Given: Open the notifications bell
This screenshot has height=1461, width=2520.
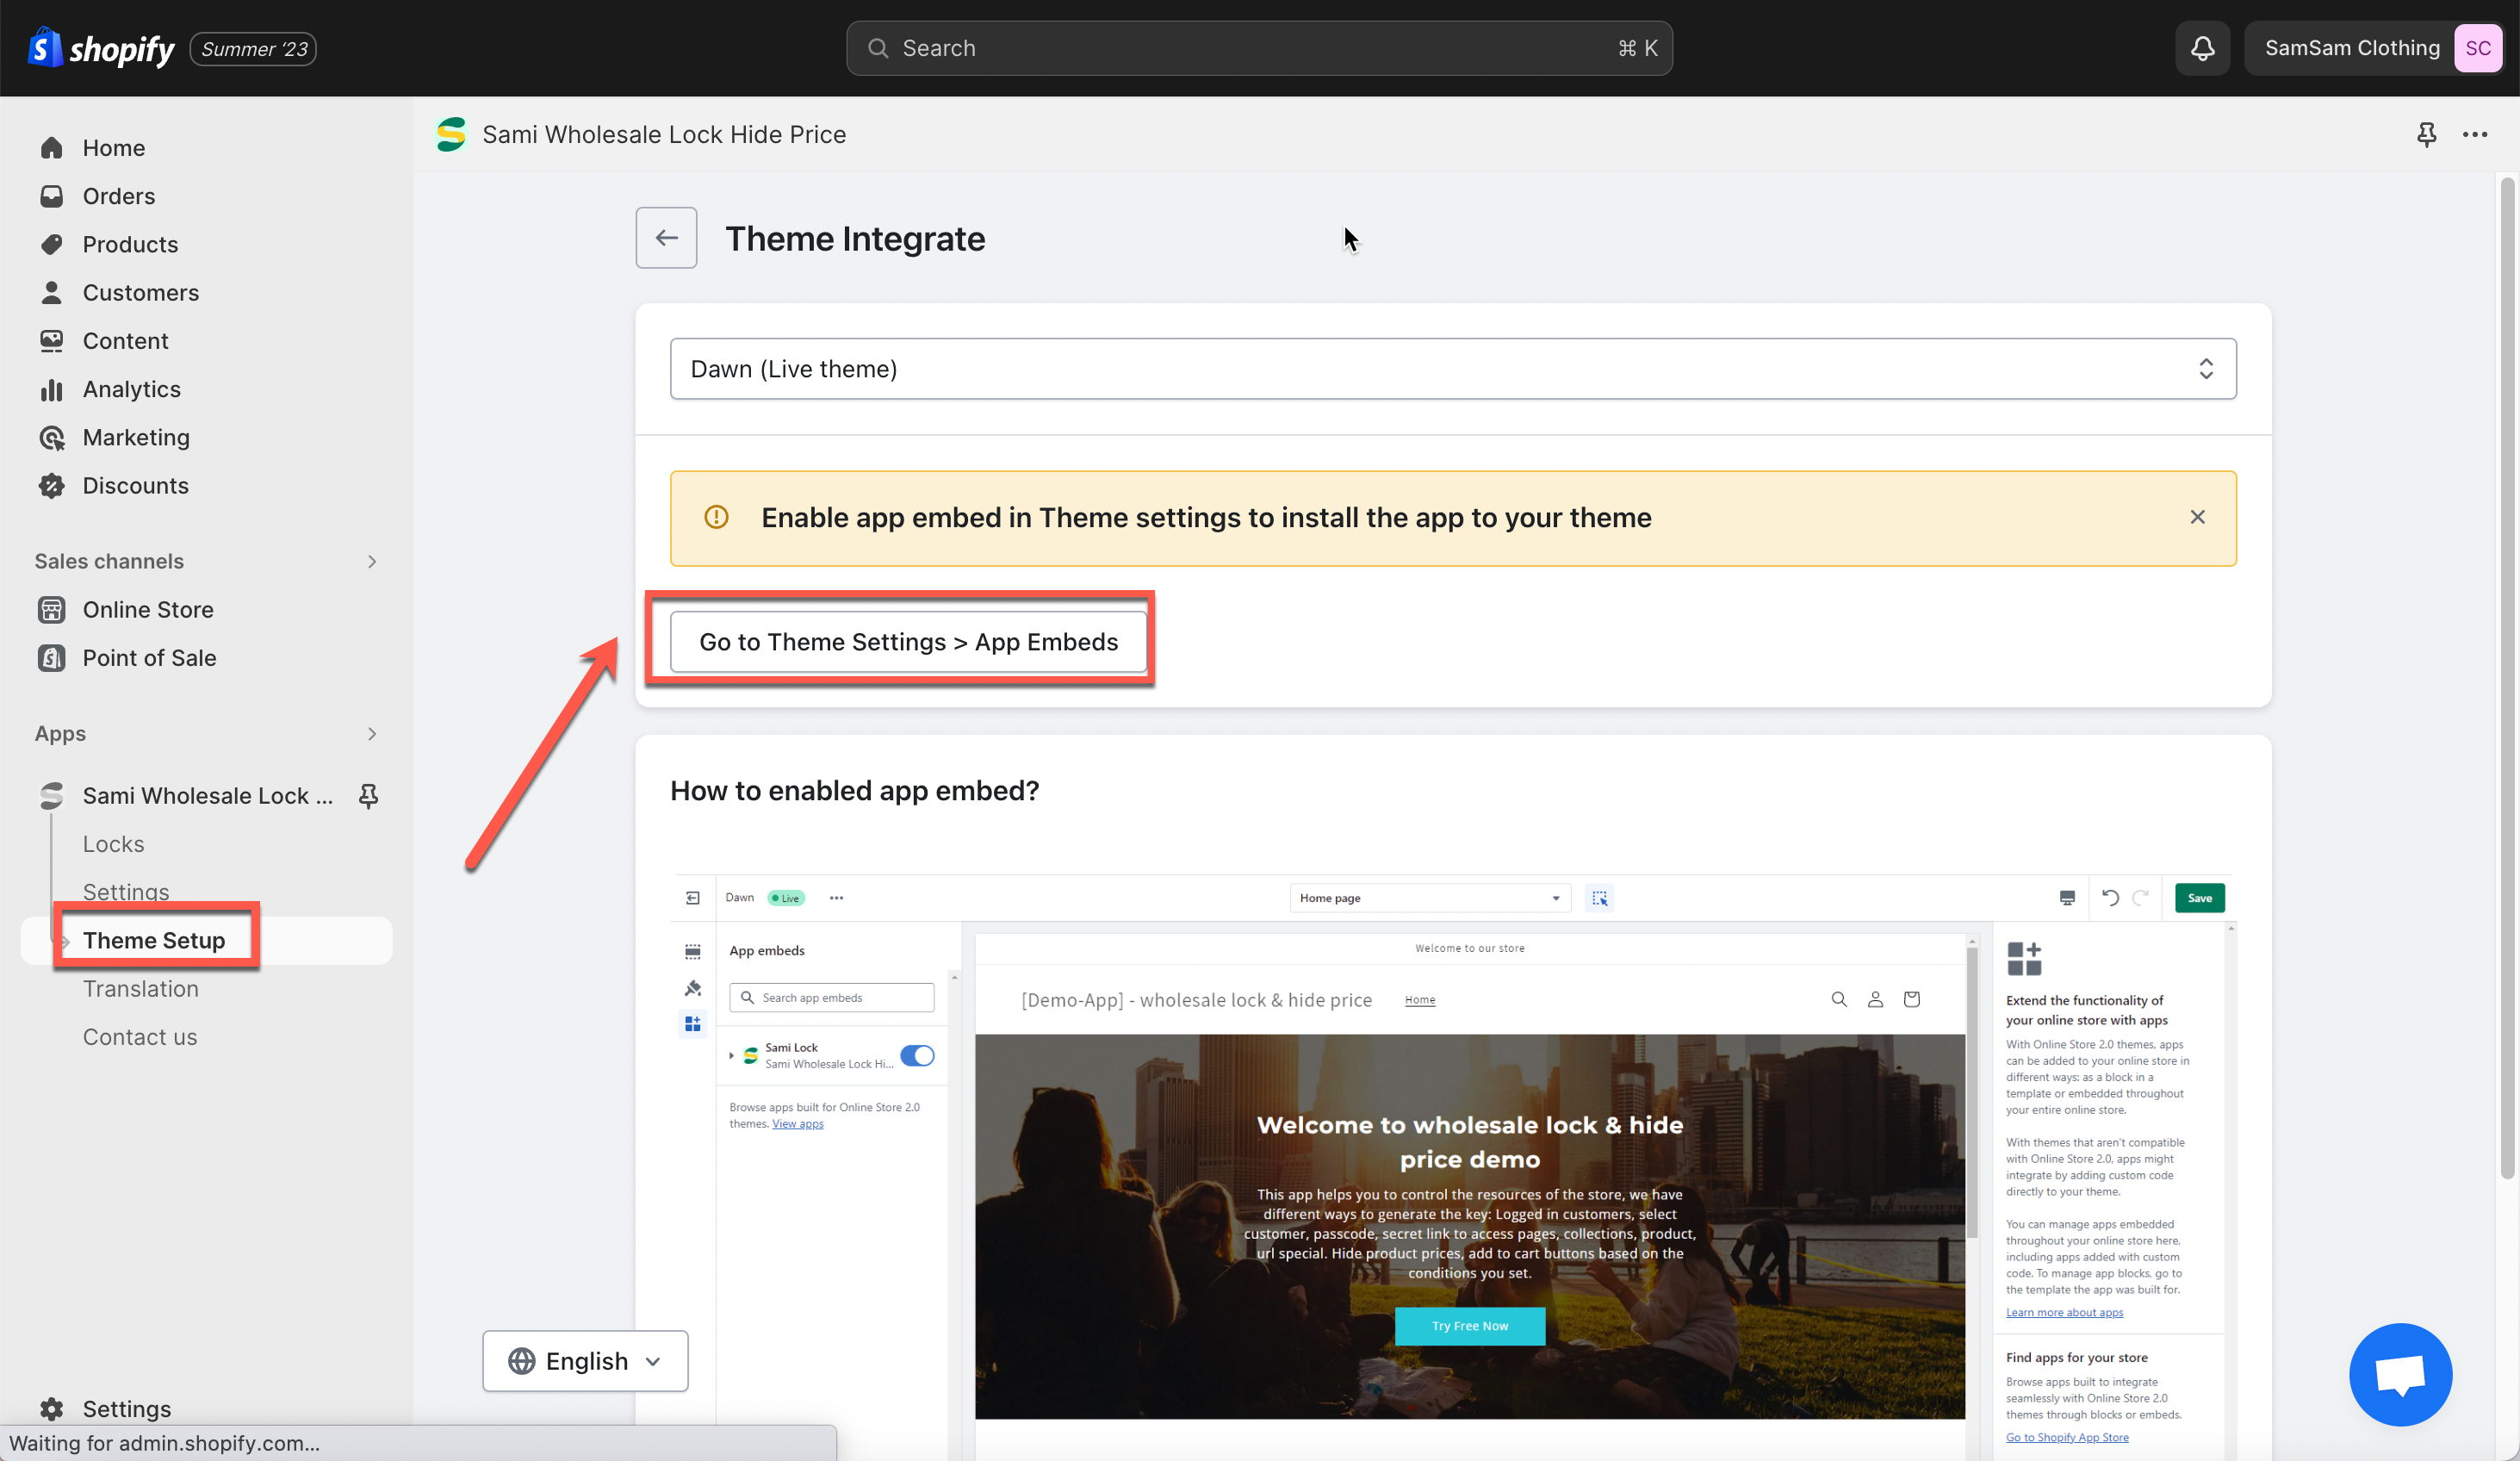Looking at the screenshot, I should tap(2202, 48).
